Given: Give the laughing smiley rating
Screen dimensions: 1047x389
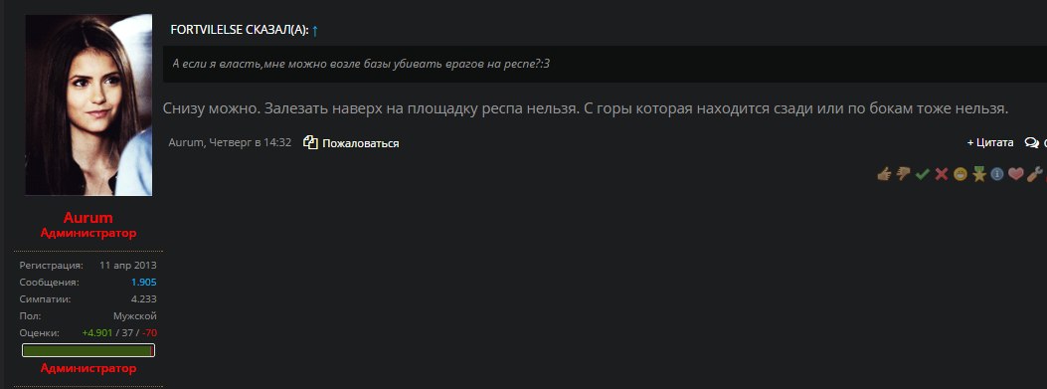Looking at the screenshot, I should tap(960, 174).
